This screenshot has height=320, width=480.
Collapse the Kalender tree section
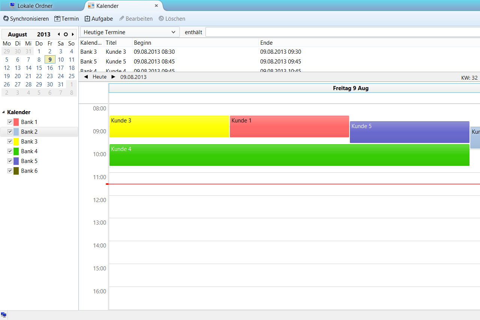click(x=4, y=112)
